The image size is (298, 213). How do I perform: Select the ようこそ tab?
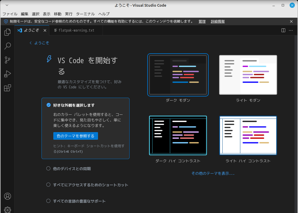(32, 30)
